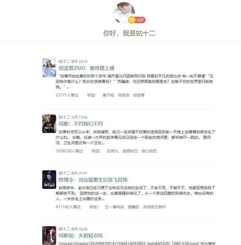Select the 白凤九 tag
Image resolution: width=241 pixels, height=245 pixels.
pyautogui.click(x=113, y=151)
